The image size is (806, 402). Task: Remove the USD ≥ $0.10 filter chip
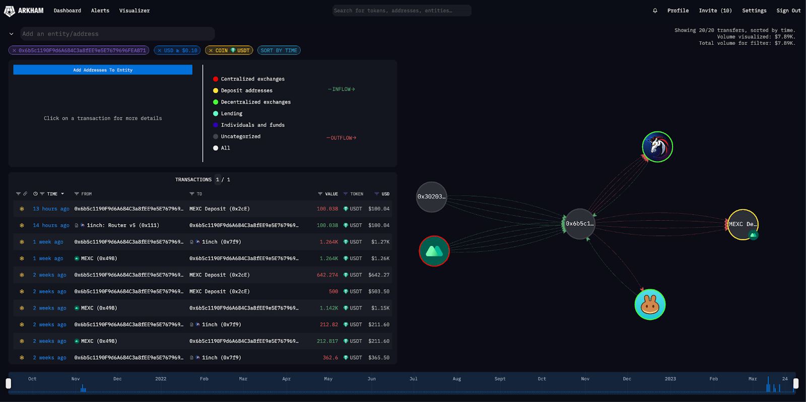159,50
